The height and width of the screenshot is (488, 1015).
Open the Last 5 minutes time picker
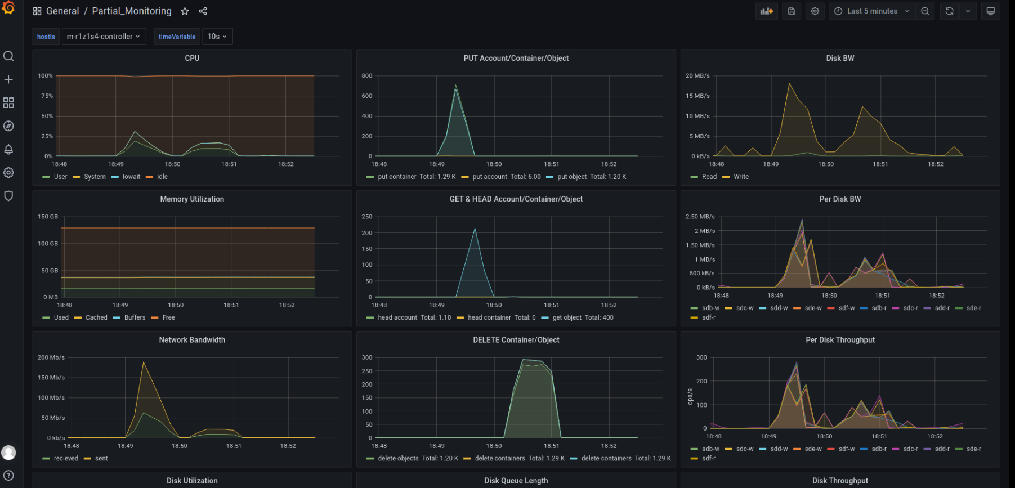tap(871, 11)
